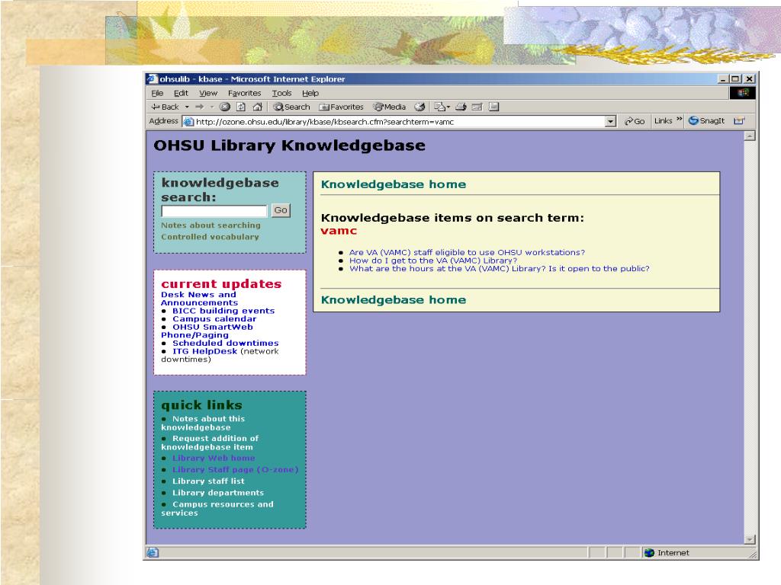Click the OHSU Library Knowledgebase heading
This screenshot has height=585, width=781.
click(x=289, y=145)
